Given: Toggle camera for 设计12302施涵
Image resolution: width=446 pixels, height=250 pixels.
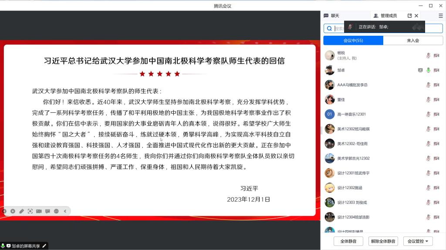Looking at the screenshot, I should [436, 188].
